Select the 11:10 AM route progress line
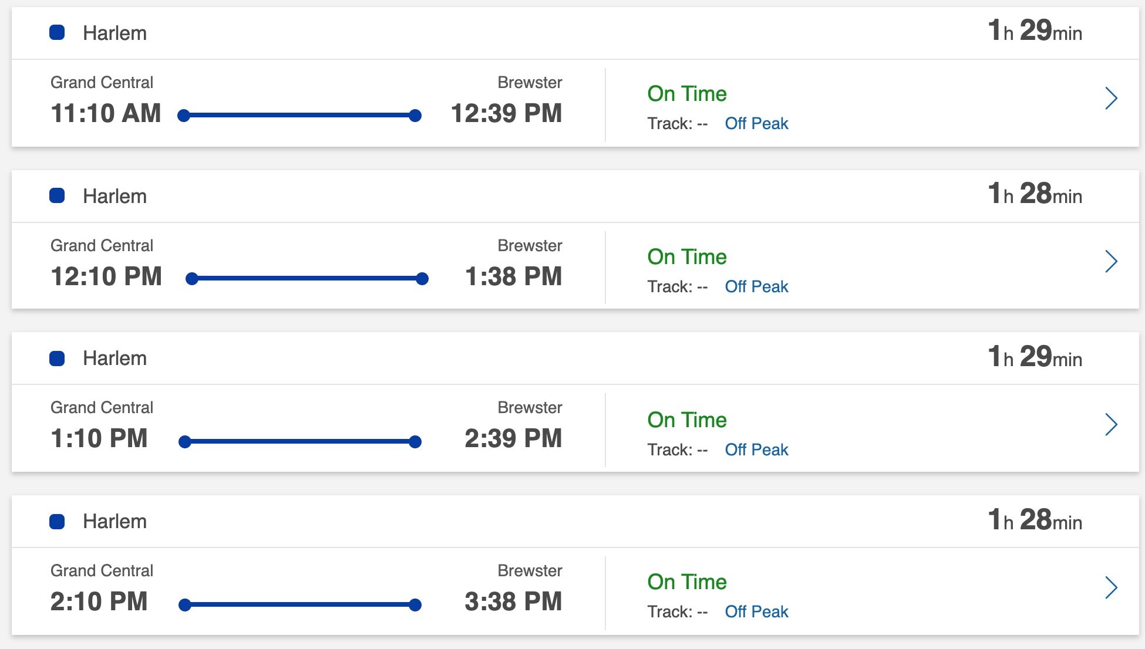This screenshot has width=1145, height=649. (299, 116)
